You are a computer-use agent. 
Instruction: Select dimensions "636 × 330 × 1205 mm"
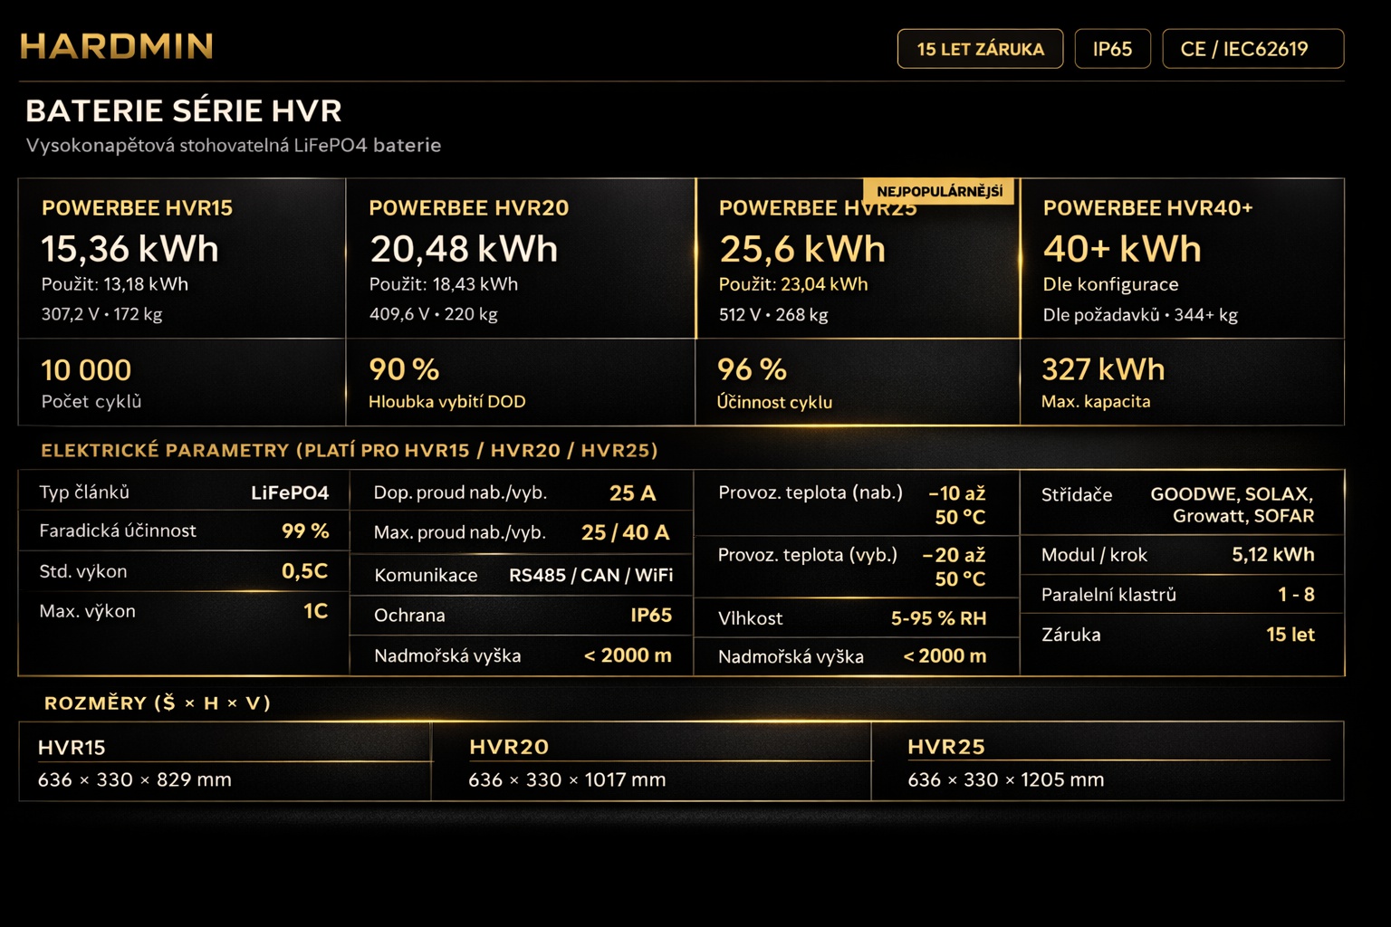(1006, 779)
